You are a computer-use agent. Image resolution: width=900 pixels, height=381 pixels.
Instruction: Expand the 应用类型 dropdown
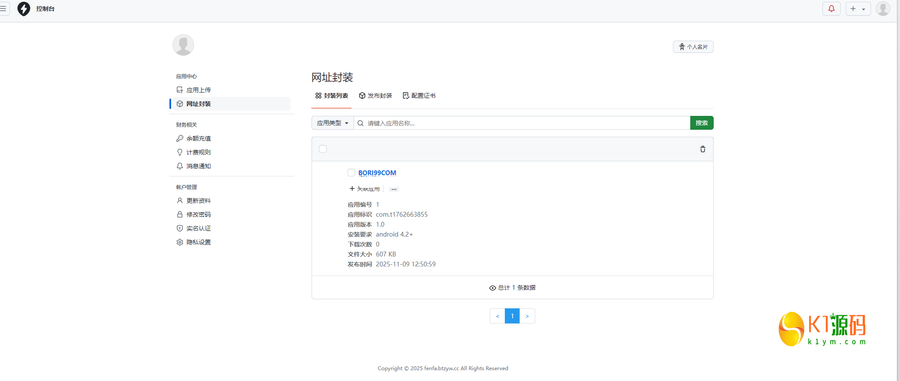[x=332, y=123]
